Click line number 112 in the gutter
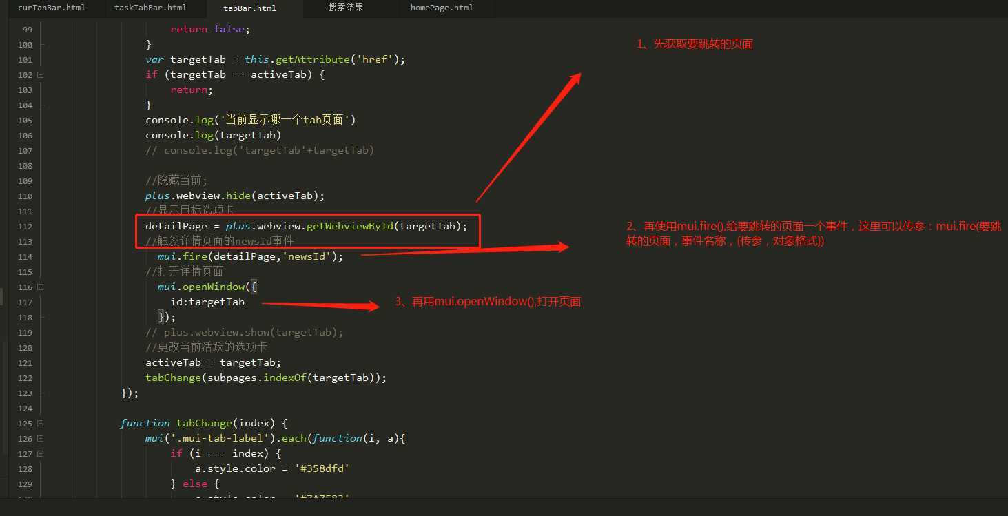This screenshot has width=1008, height=516. click(x=25, y=226)
